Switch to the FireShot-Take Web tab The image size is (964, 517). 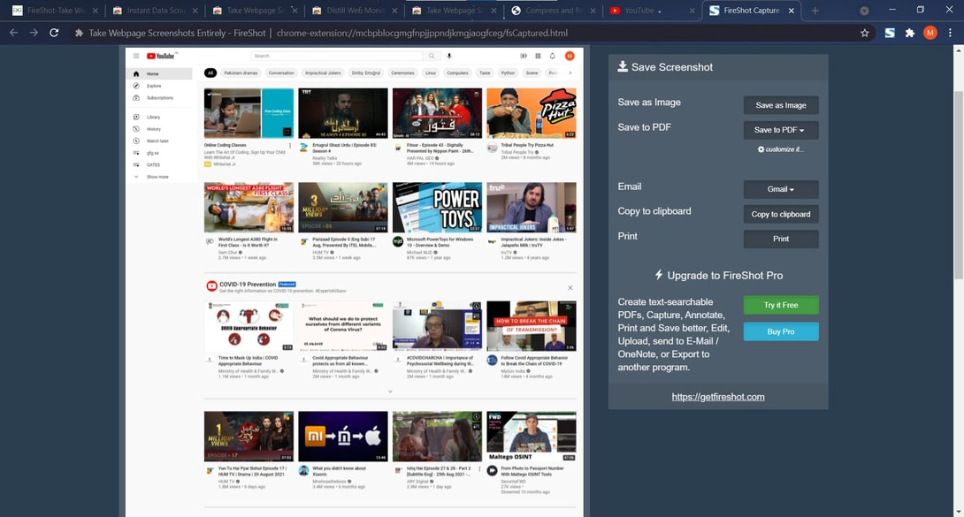(x=54, y=11)
